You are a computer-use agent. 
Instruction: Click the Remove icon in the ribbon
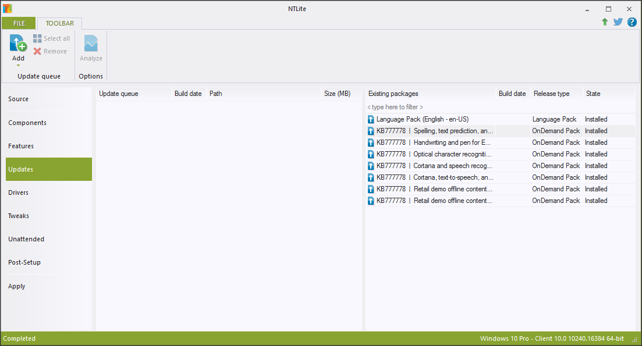(37, 51)
